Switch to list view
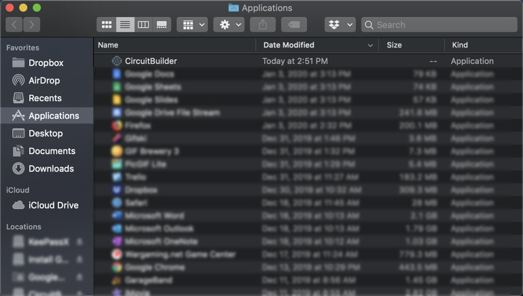This screenshot has height=296, width=523. (125, 24)
